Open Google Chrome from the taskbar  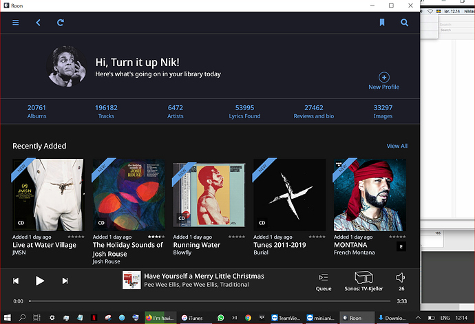click(248, 318)
